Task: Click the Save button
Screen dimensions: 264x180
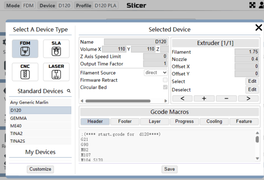Action: [169, 169]
